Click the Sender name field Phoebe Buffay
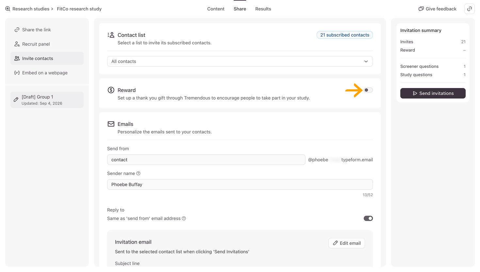480x272 pixels. pyautogui.click(x=240, y=185)
